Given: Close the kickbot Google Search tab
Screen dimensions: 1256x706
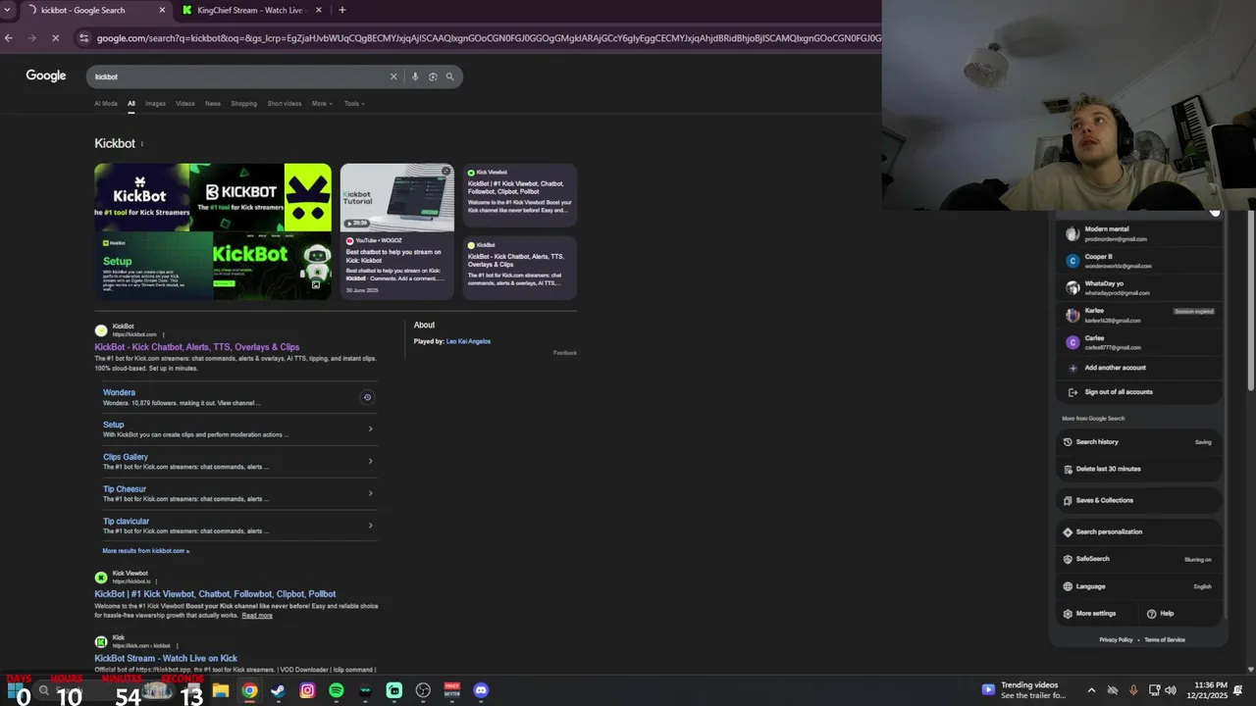Looking at the screenshot, I should [x=163, y=10].
